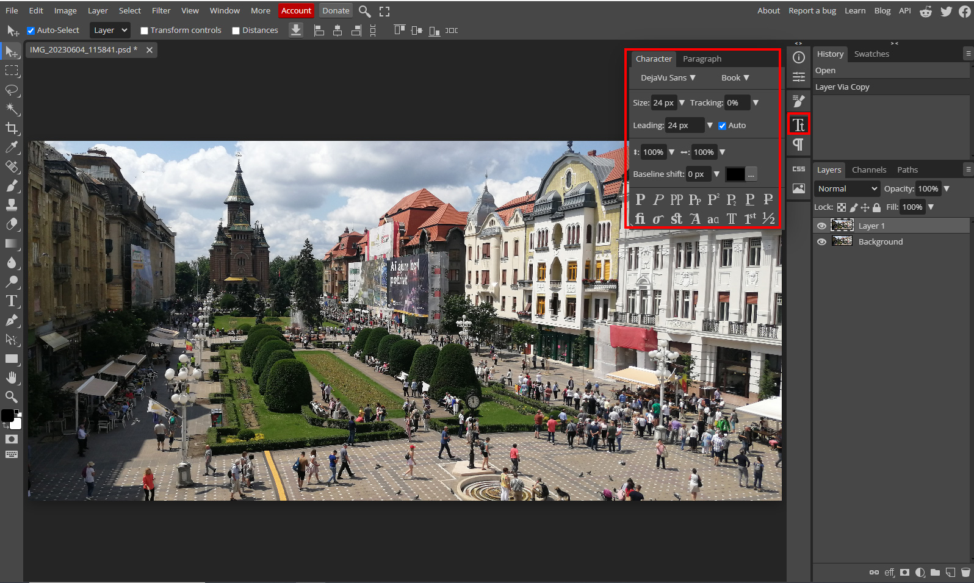Screen dimensions: 974x583
Task: Open the Filter menu
Action: [x=161, y=10]
